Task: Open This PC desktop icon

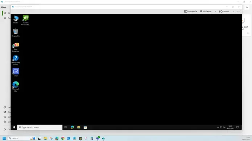Action: pos(16,19)
